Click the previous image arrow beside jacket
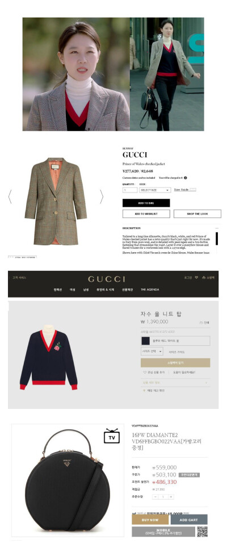The image size is (227, 556). tap(10, 197)
